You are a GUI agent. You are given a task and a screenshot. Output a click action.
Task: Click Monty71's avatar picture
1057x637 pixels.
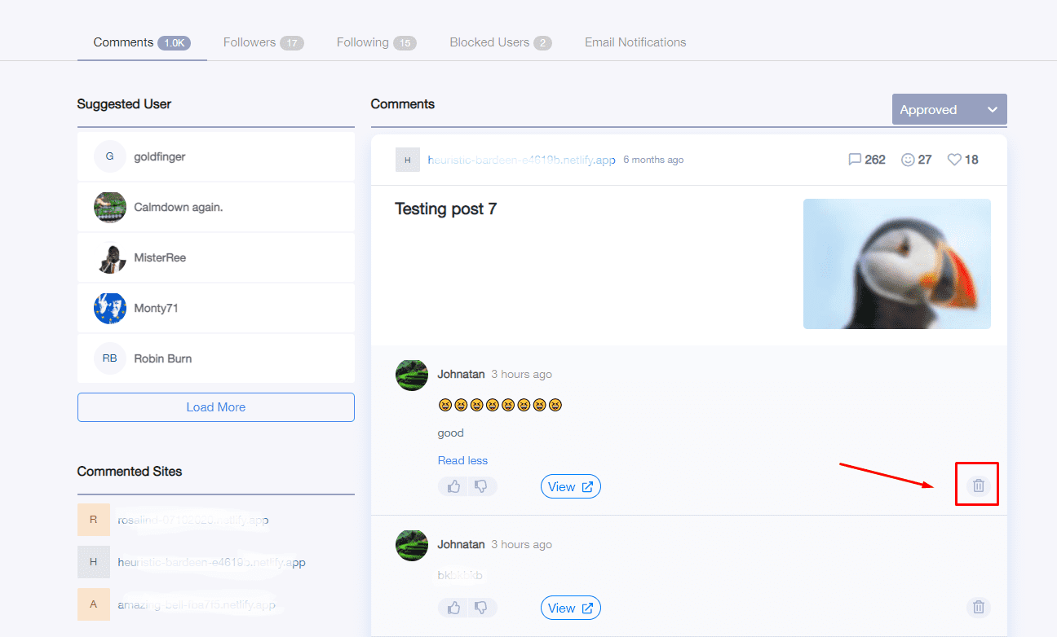110,308
